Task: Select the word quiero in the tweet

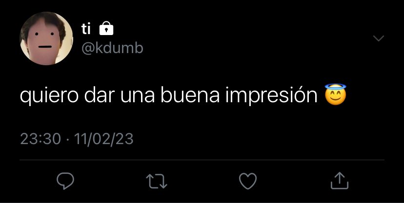Action: click(49, 95)
